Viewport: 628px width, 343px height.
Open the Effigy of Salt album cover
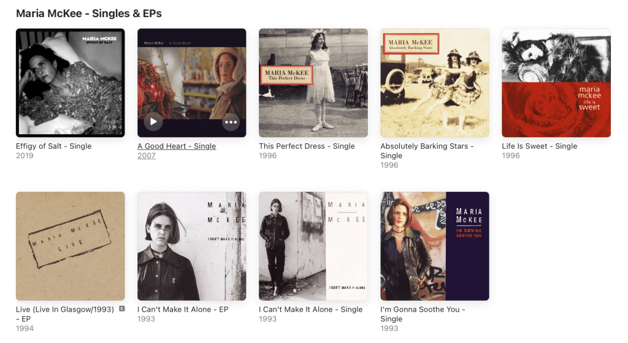pos(71,83)
